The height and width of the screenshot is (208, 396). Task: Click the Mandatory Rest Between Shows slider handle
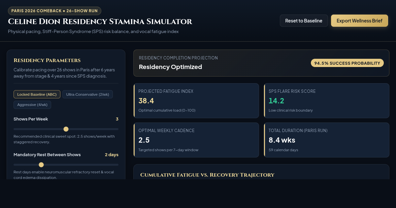(41, 165)
